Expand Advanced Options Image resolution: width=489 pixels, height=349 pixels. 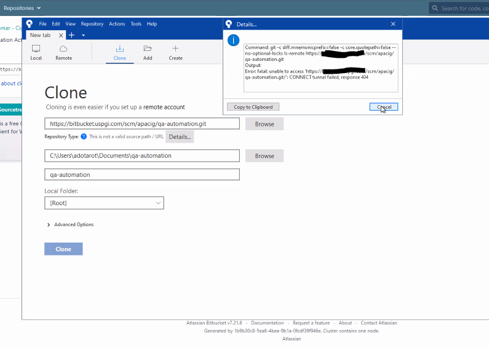click(x=71, y=224)
